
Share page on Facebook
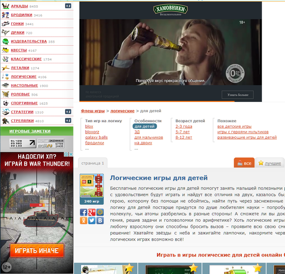84,212
